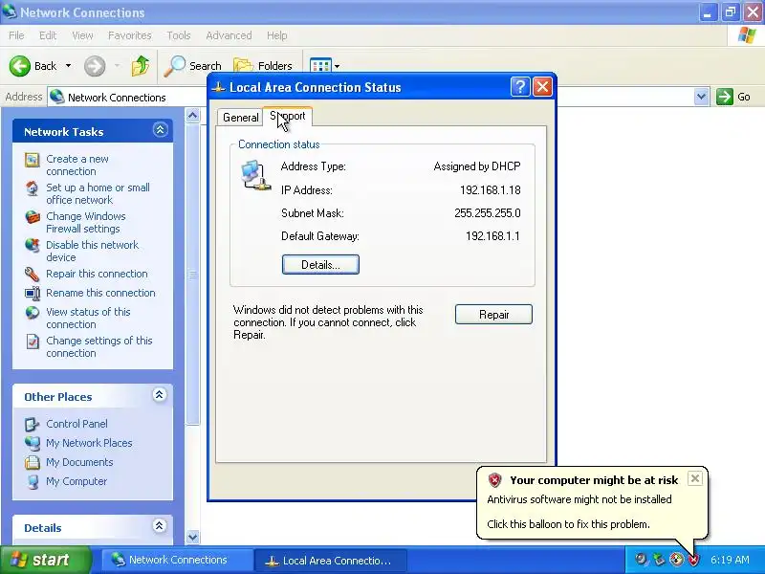The image size is (765, 574).
Task: Click the Repair button
Action: [x=493, y=315]
